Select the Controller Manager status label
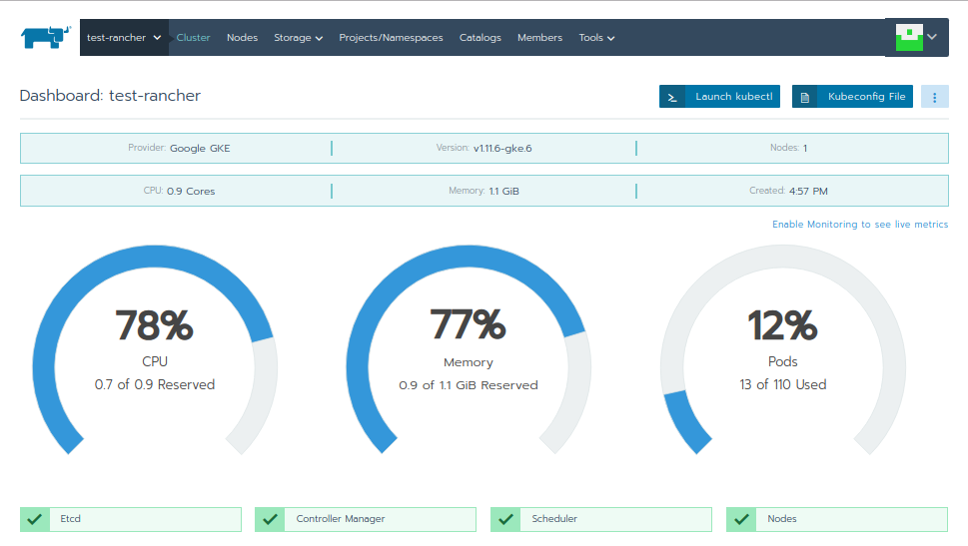Image resolution: width=968 pixels, height=546 pixels. (x=341, y=519)
